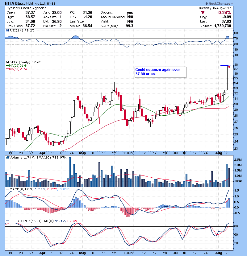Click the Chg value -0.09

click(x=227, y=17)
